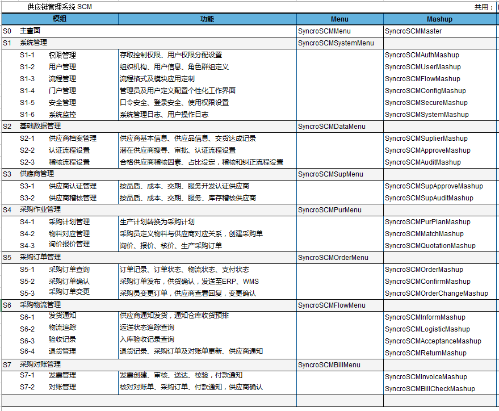Click the "SyncroSCMOrderMashup" cell
This screenshot has width=499, height=411.
pyautogui.click(x=424, y=270)
